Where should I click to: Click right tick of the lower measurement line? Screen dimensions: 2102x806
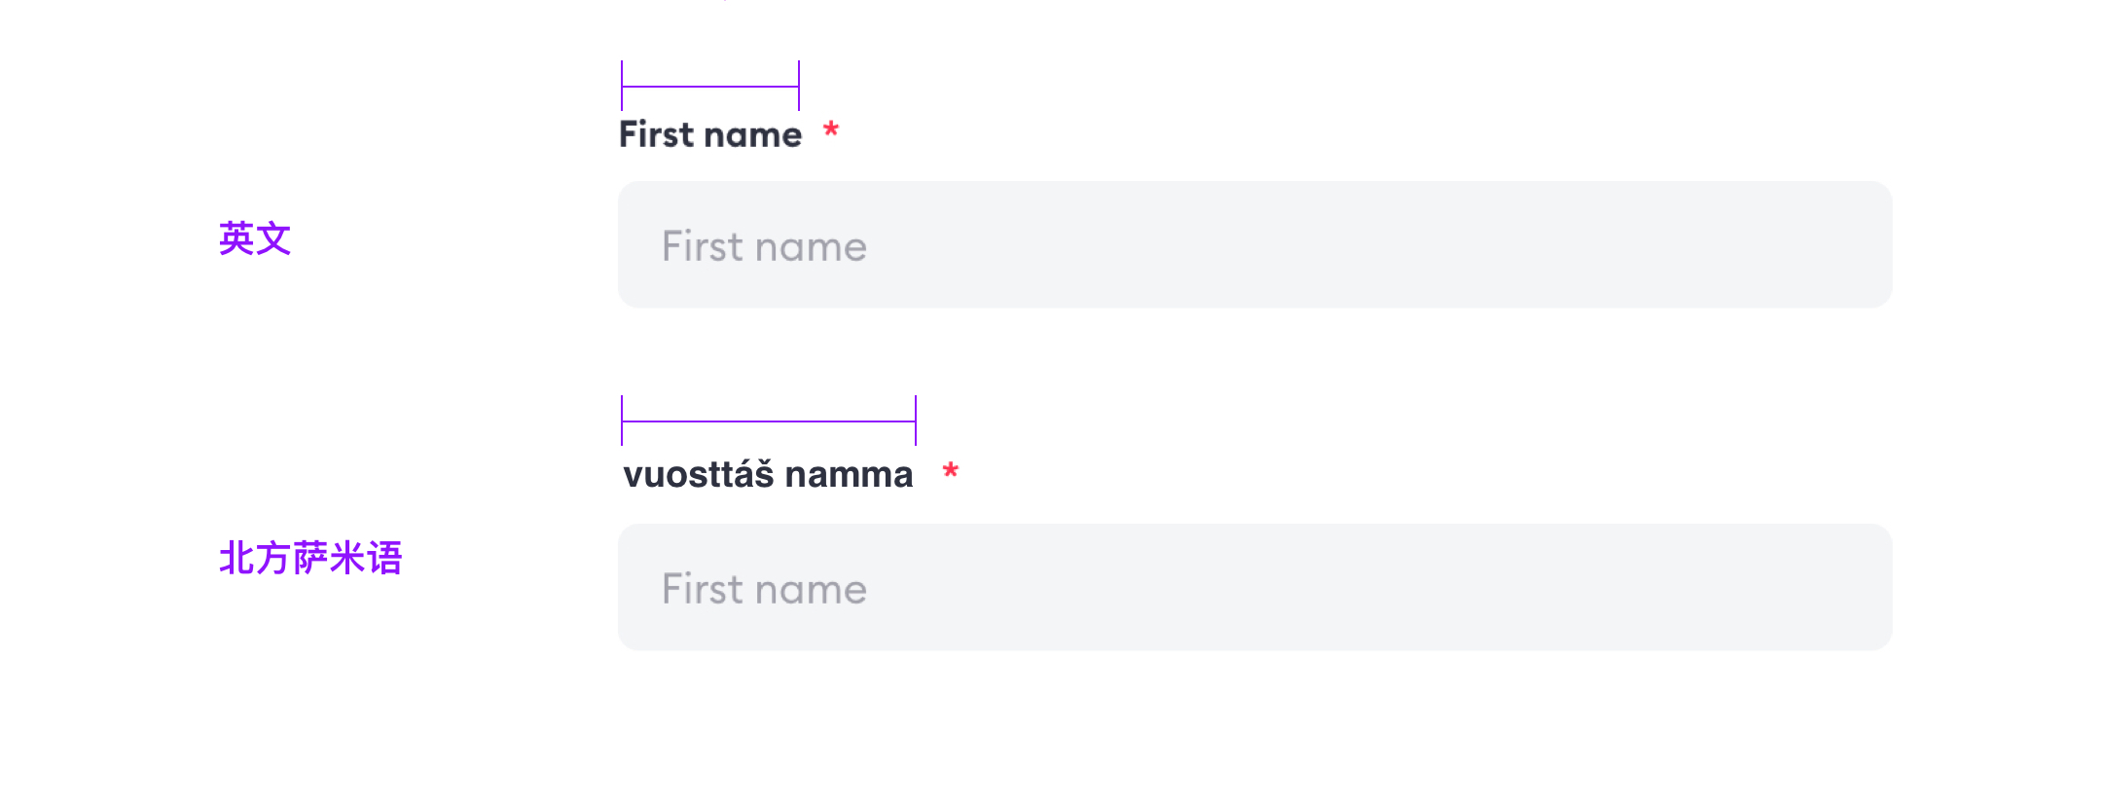point(916,421)
